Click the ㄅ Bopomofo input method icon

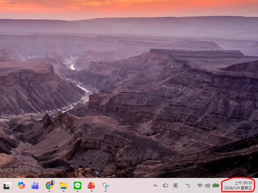188,186
